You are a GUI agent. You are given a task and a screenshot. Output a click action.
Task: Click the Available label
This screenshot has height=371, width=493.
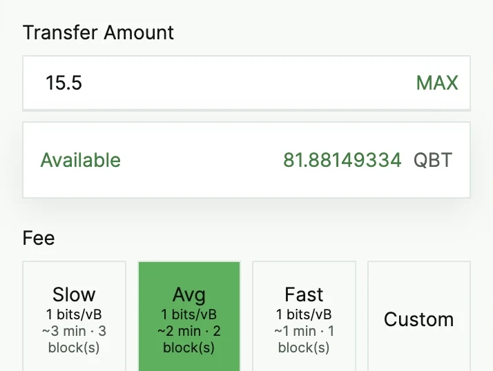[81, 160]
